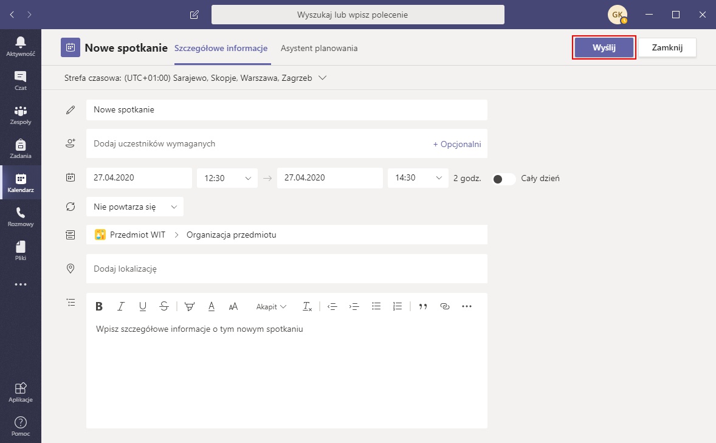Click the search or command box
Screen dimensions: 716x443
pos(358,15)
